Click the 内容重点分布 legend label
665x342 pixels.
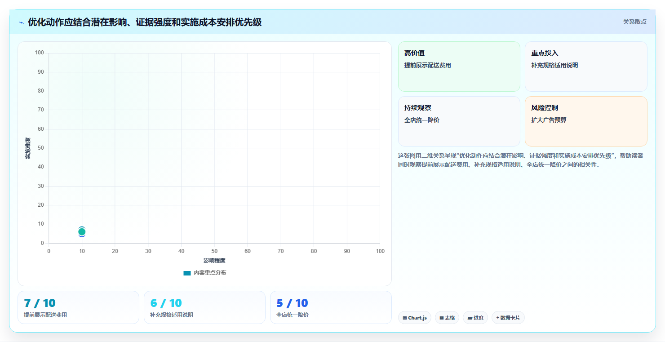pyautogui.click(x=210, y=273)
